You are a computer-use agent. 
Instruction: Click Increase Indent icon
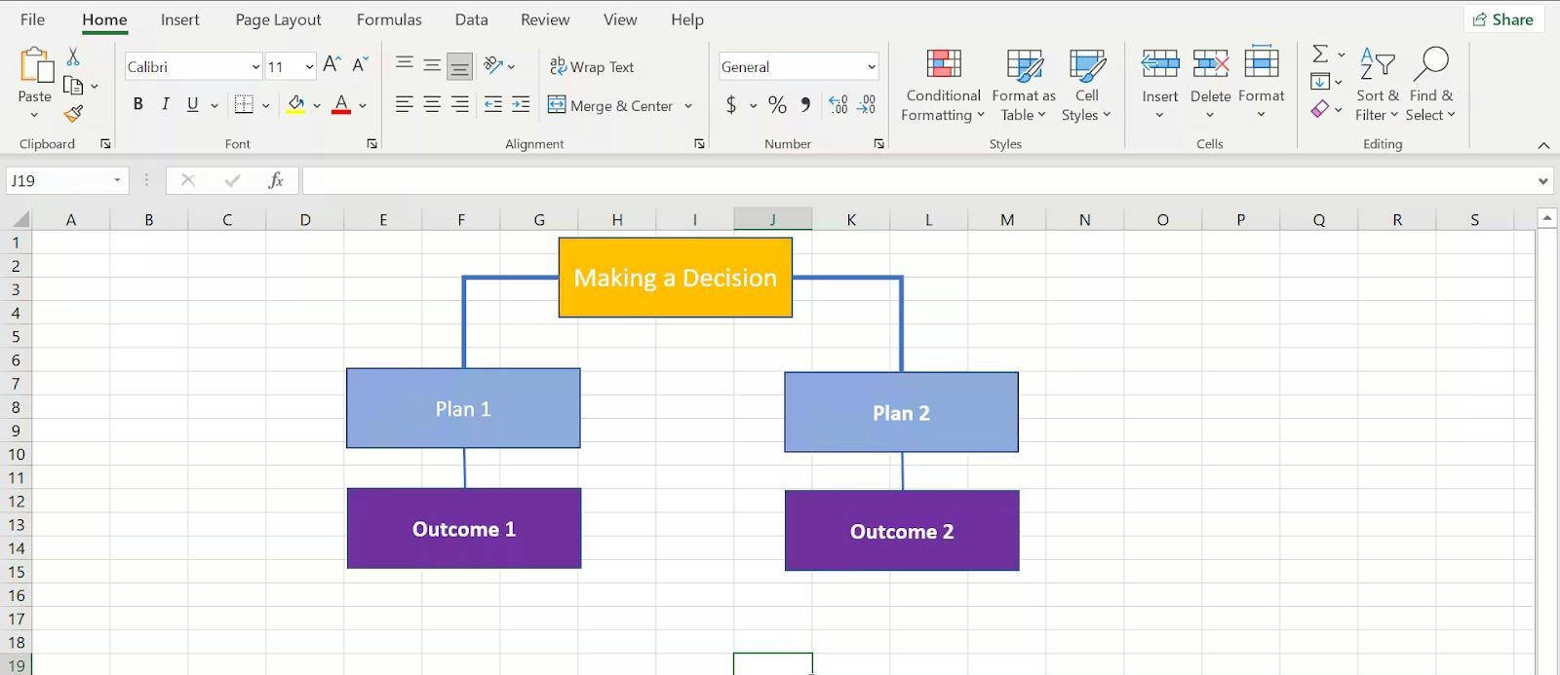click(x=521, y=104)
